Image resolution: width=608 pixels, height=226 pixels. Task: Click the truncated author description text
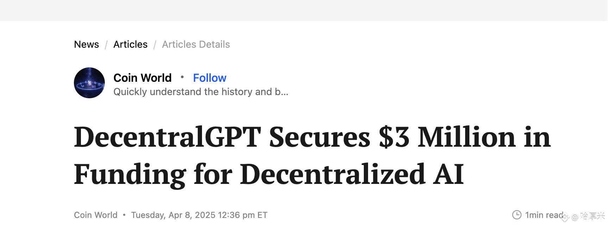pyautogui.click(x=201, y=92)
